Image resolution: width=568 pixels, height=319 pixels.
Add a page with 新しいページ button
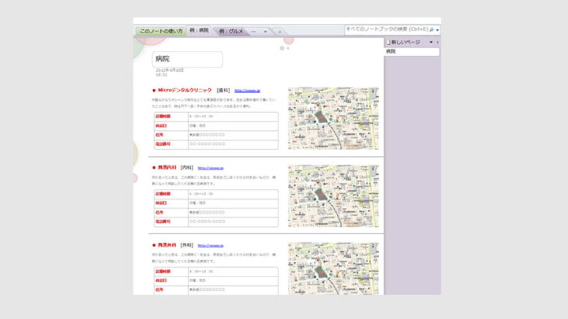pos(403,42)
